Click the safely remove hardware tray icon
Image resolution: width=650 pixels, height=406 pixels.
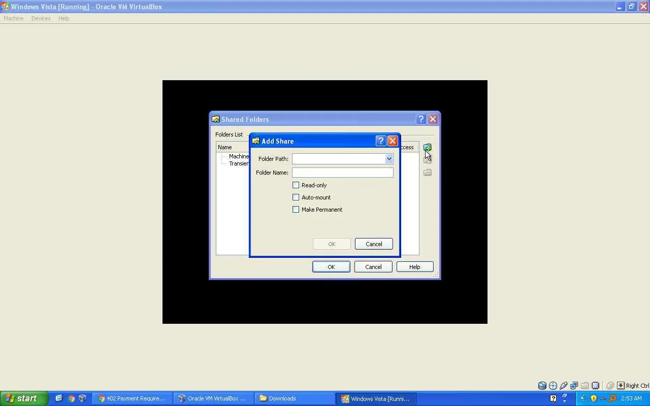pos(603,398)
